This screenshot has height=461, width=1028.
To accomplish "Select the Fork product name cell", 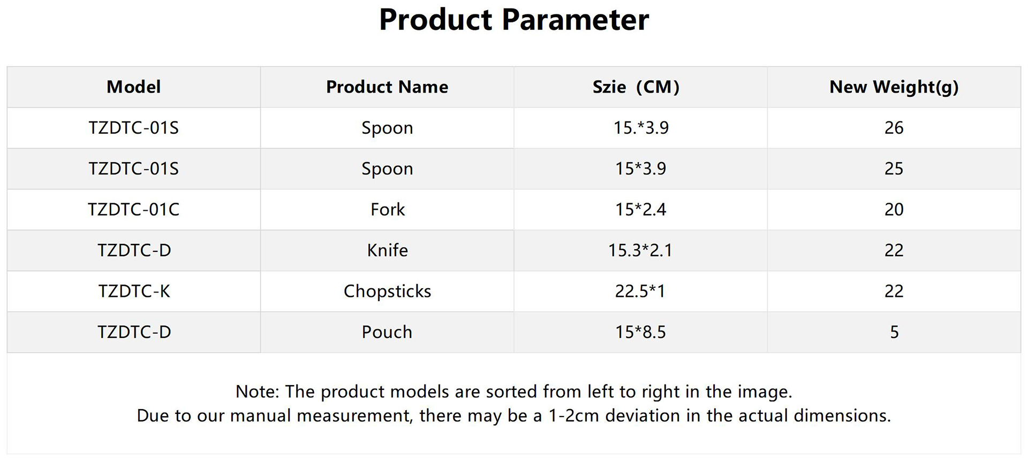I will (387, 210).
